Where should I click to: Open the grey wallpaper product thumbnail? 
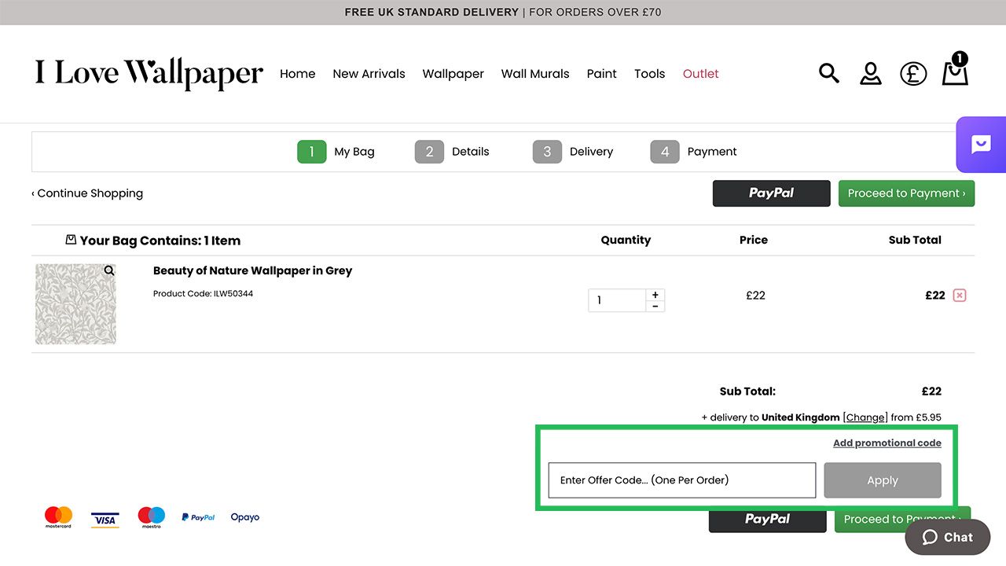(x=75, y=303)
